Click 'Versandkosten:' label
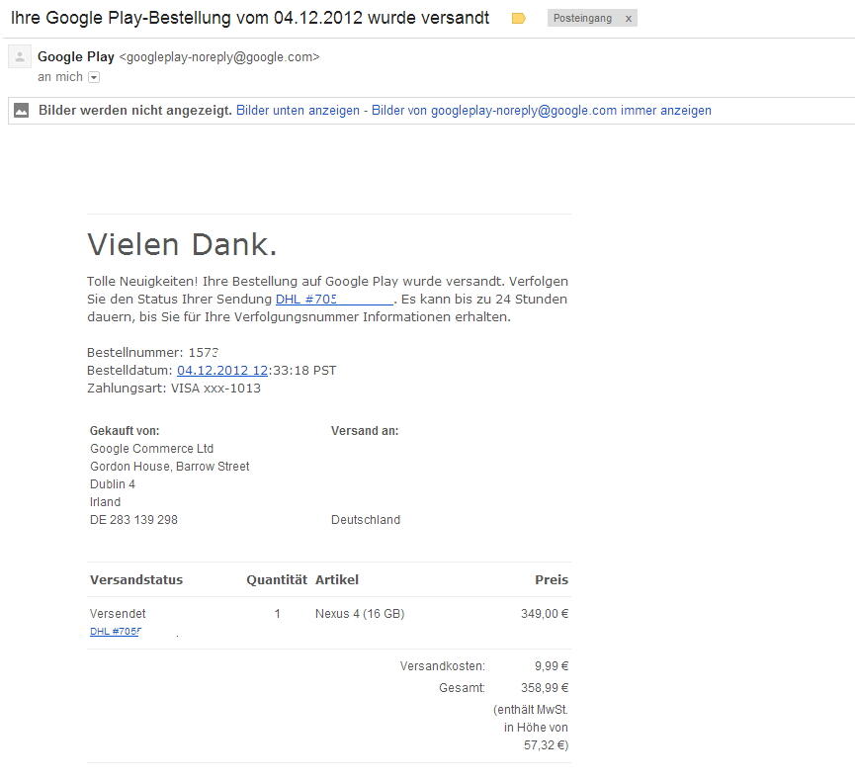 click(442, 666)
